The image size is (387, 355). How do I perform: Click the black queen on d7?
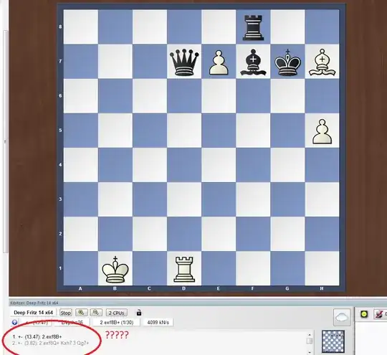point(184,62)
